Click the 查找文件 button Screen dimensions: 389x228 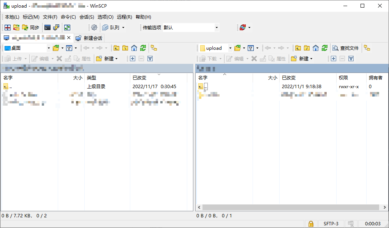click(346, 48)
